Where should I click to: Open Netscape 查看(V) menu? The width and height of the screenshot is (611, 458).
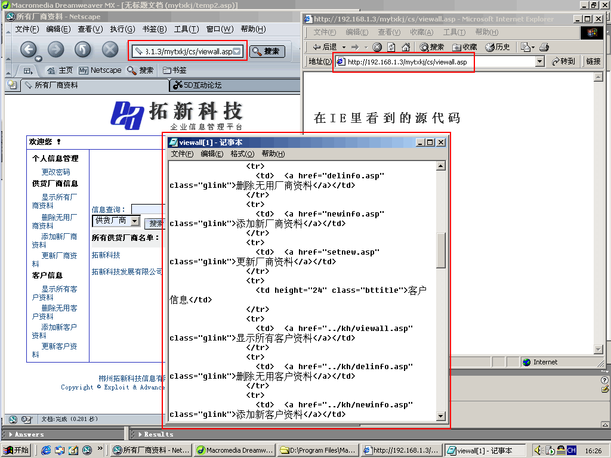pyautogui.click(x=90, y=29)
